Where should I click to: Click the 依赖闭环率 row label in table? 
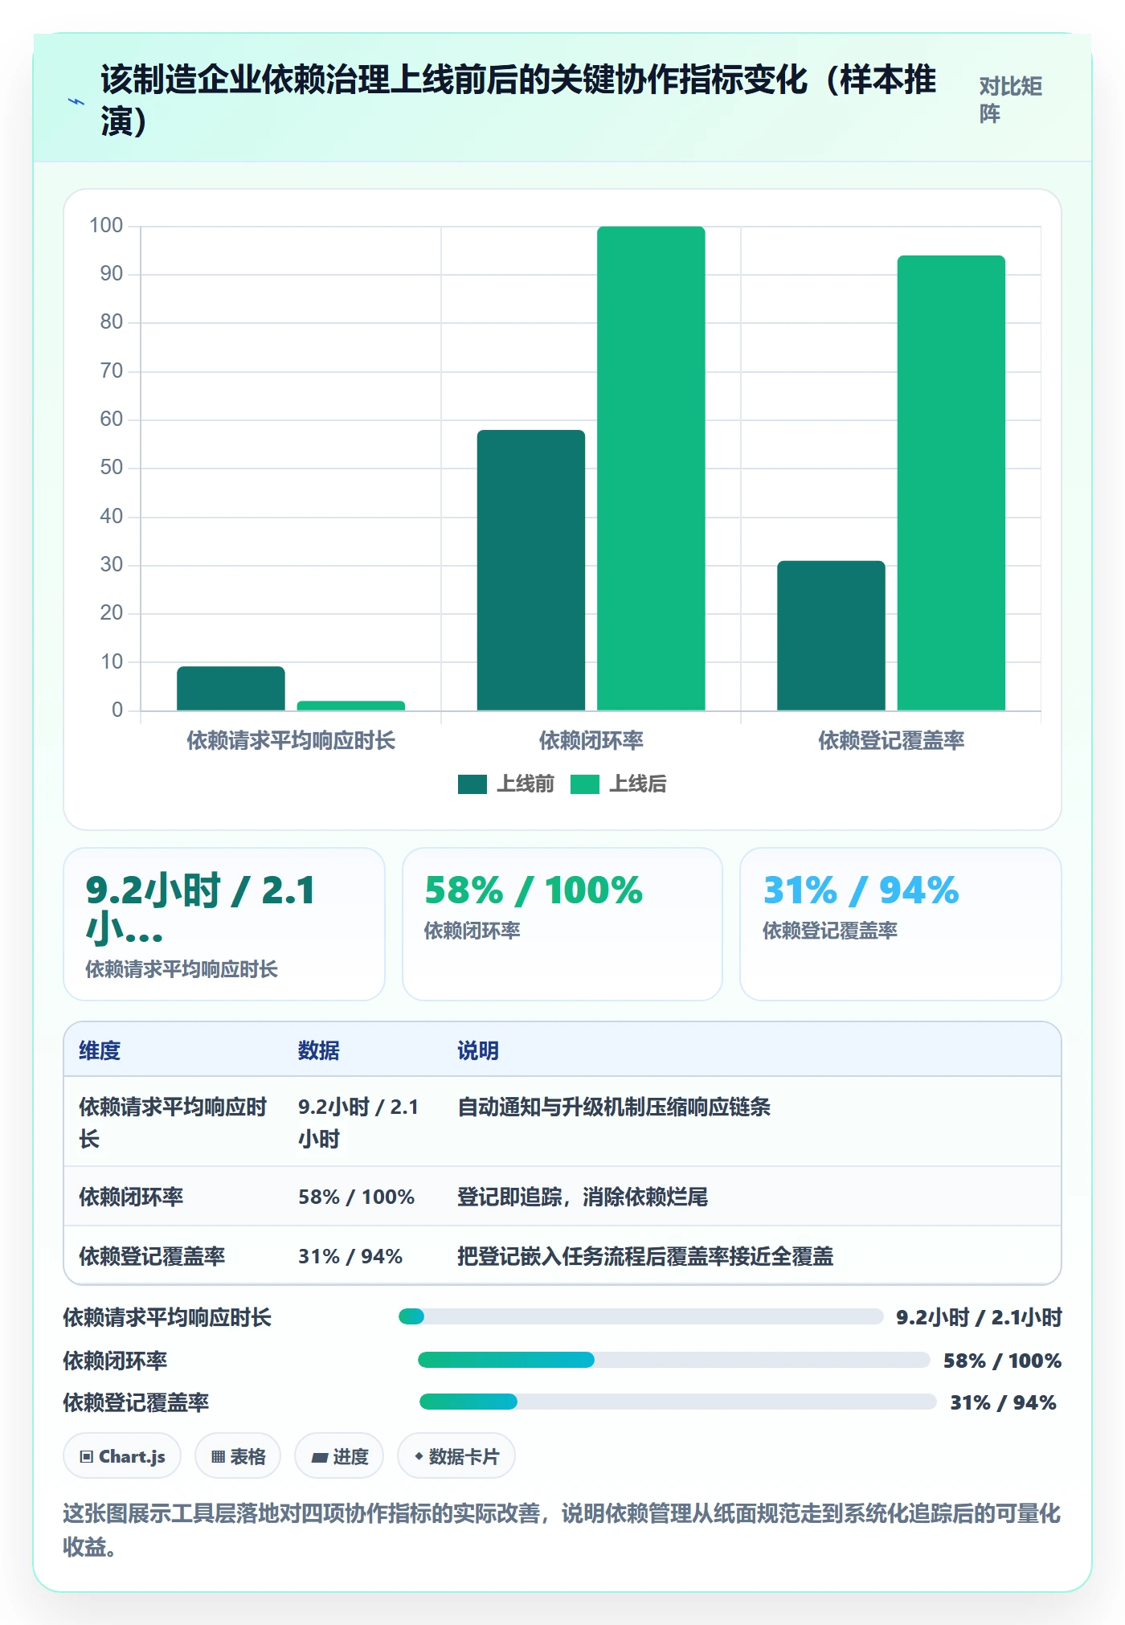pyautogui.click(x=131, y=1197)
